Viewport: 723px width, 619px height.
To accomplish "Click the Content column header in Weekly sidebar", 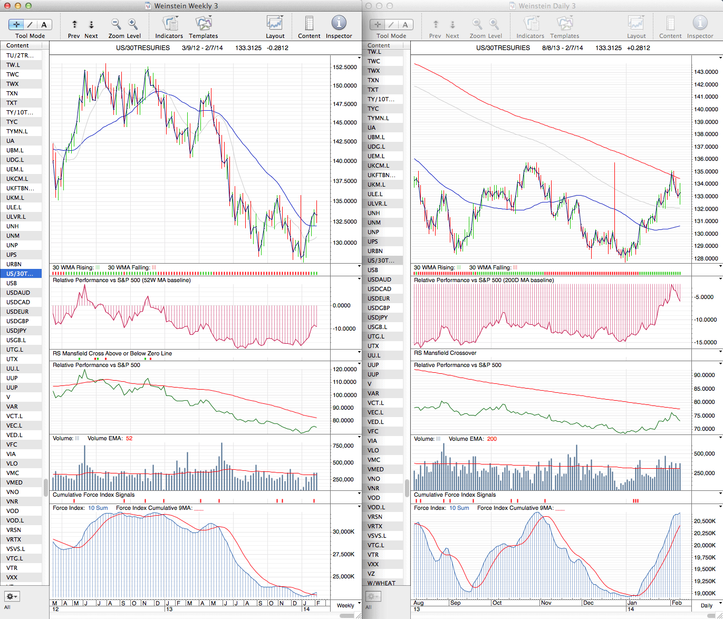I will [x=21, y=45].
